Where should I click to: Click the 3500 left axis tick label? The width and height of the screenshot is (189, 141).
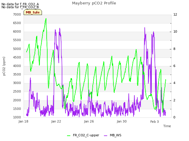coord(17,74)
